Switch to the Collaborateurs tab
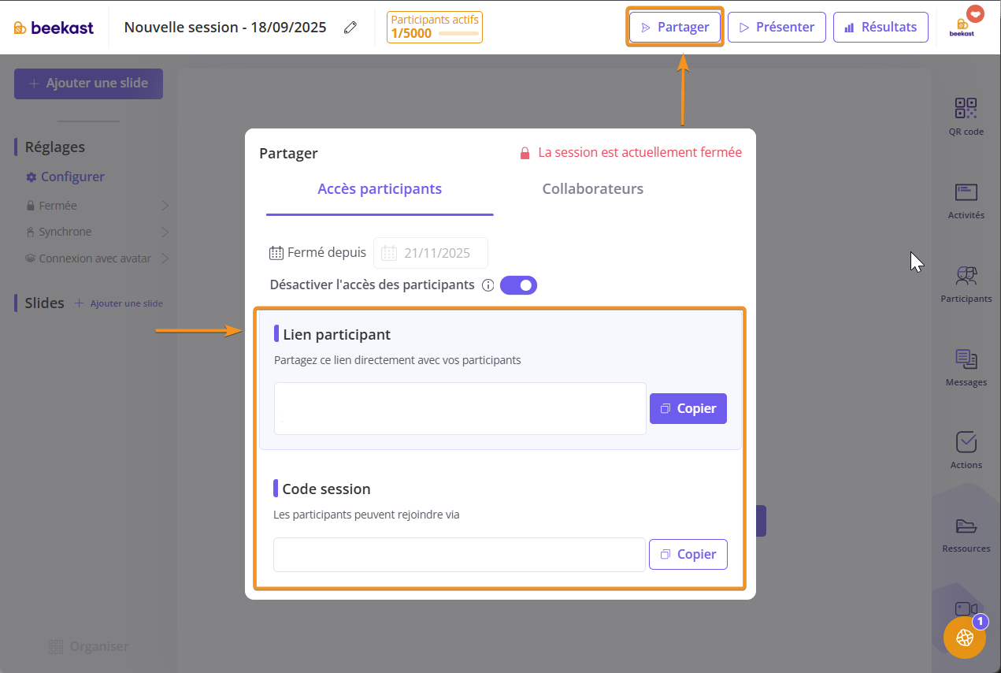1001x673 pixels. pos(592,189)
